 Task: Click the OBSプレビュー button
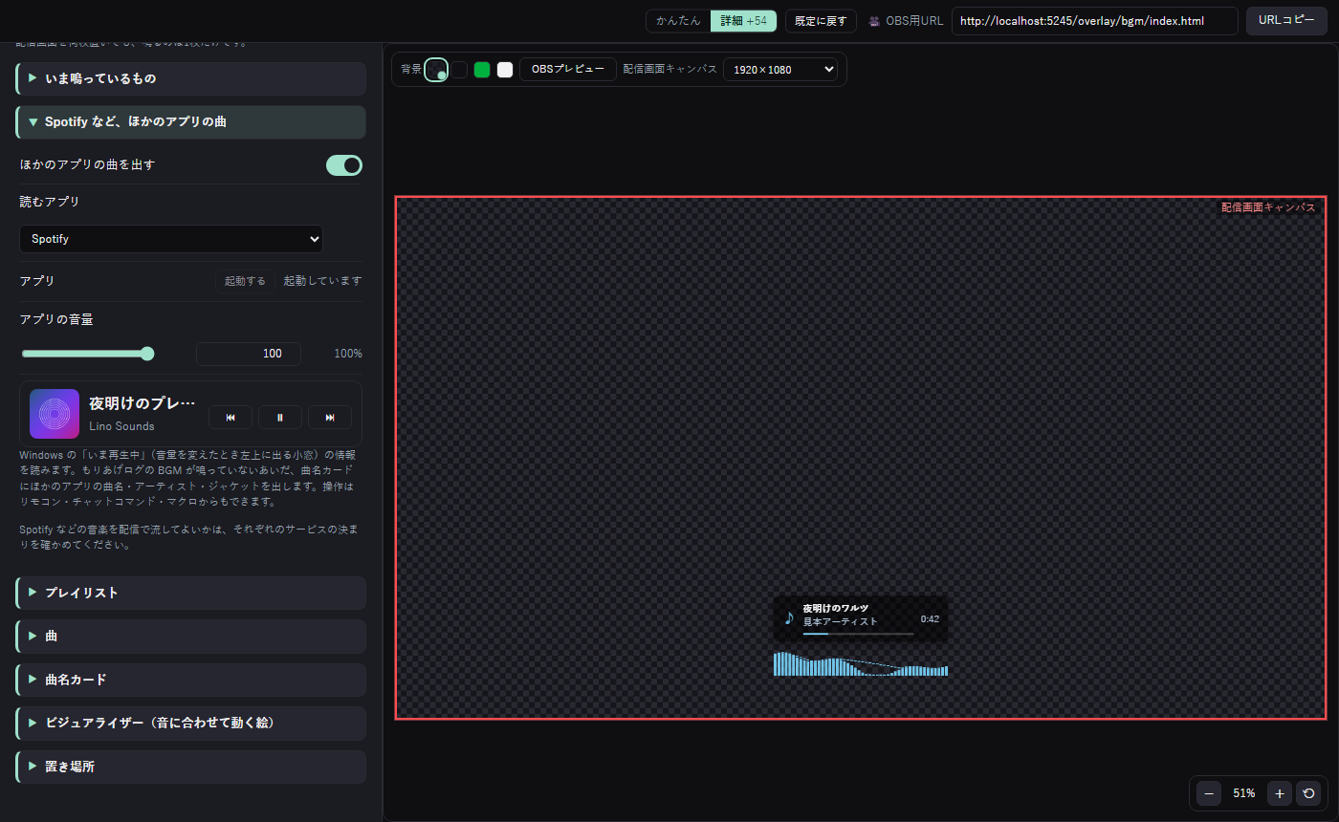pos(568,70)
